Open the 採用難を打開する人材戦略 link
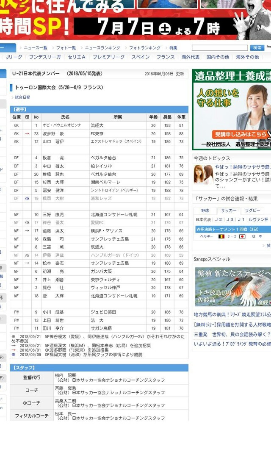Image resolution: width=271 pixels, height=463 pixels. [232, 324]
